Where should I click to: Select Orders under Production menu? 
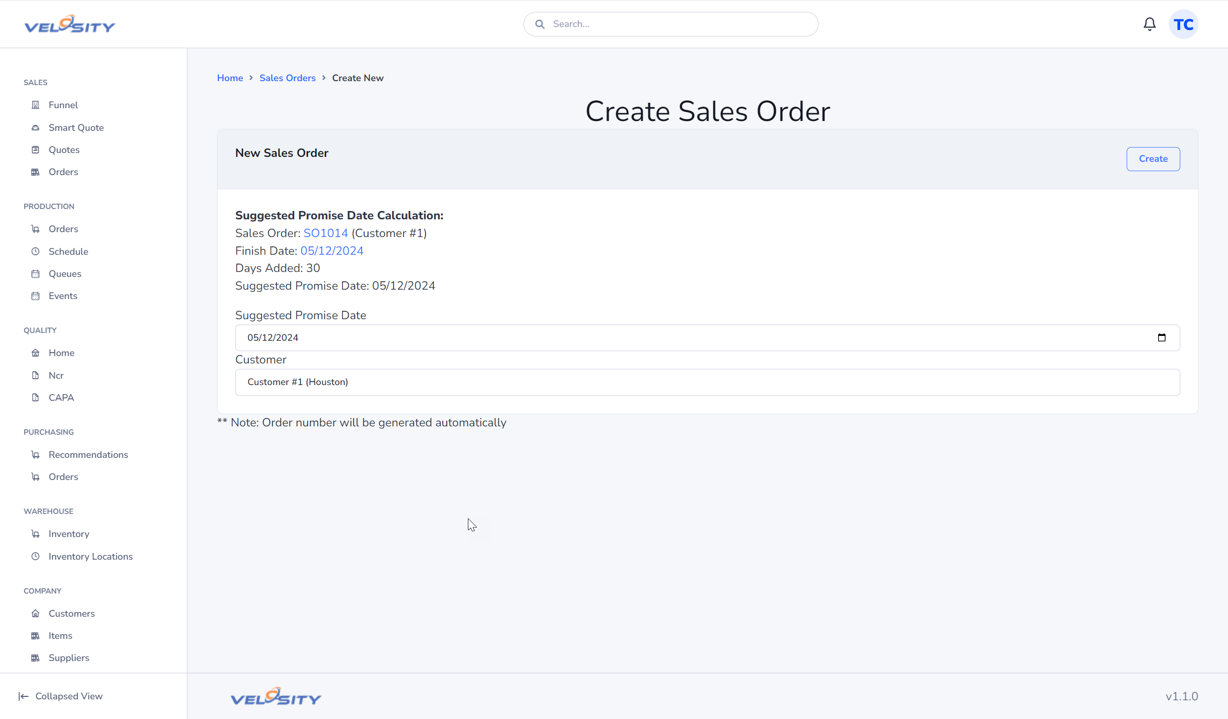coord(63,228)
